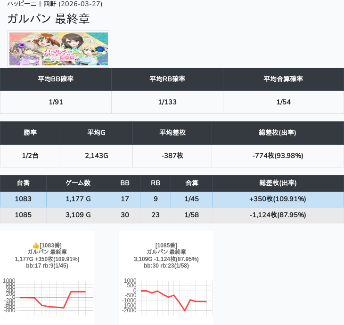Sort by BB column header
344x325 pixels.
point(125,183)
